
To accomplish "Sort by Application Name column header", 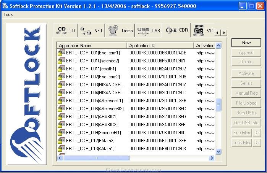I will tap(92, 45).
